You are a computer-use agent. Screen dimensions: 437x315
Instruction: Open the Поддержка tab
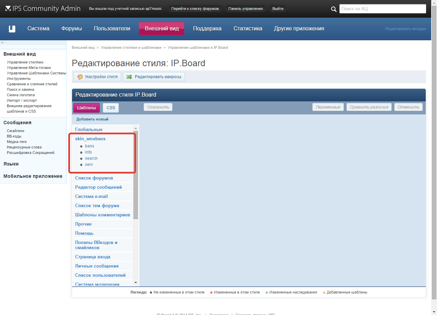[x=207, y=29]
